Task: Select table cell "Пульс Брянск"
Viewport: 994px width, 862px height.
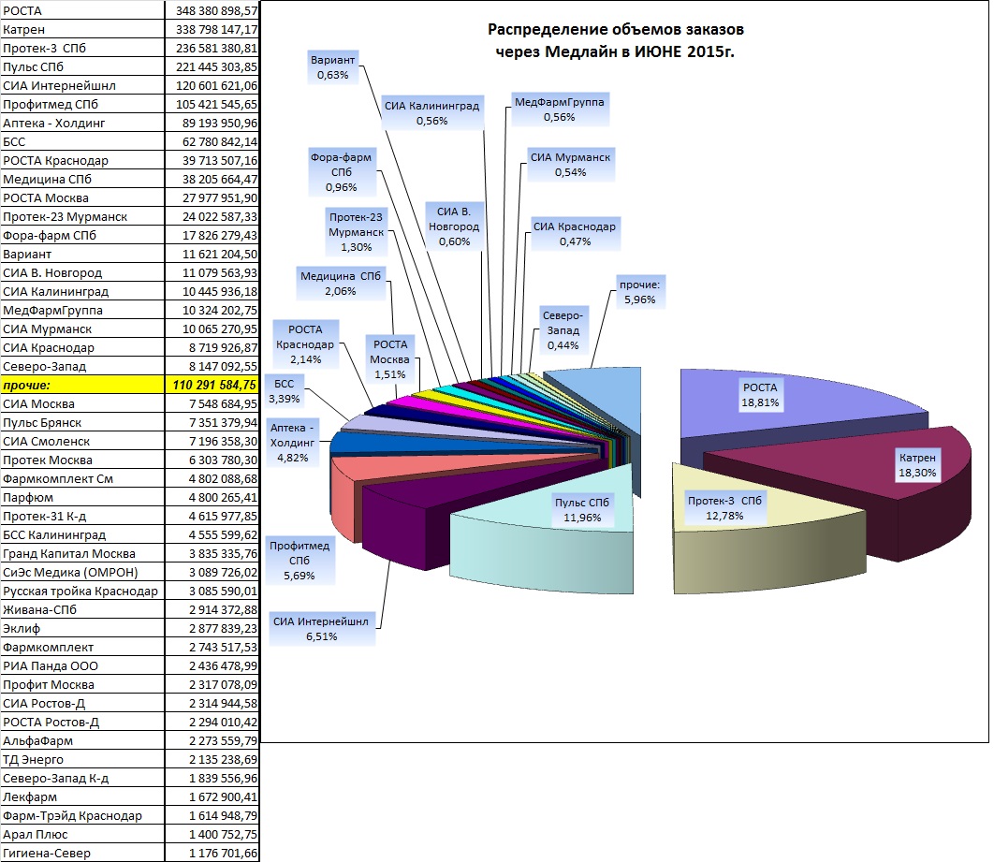Action: [82, 422]
